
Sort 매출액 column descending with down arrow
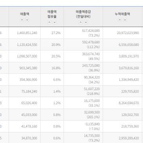[27, 20]
